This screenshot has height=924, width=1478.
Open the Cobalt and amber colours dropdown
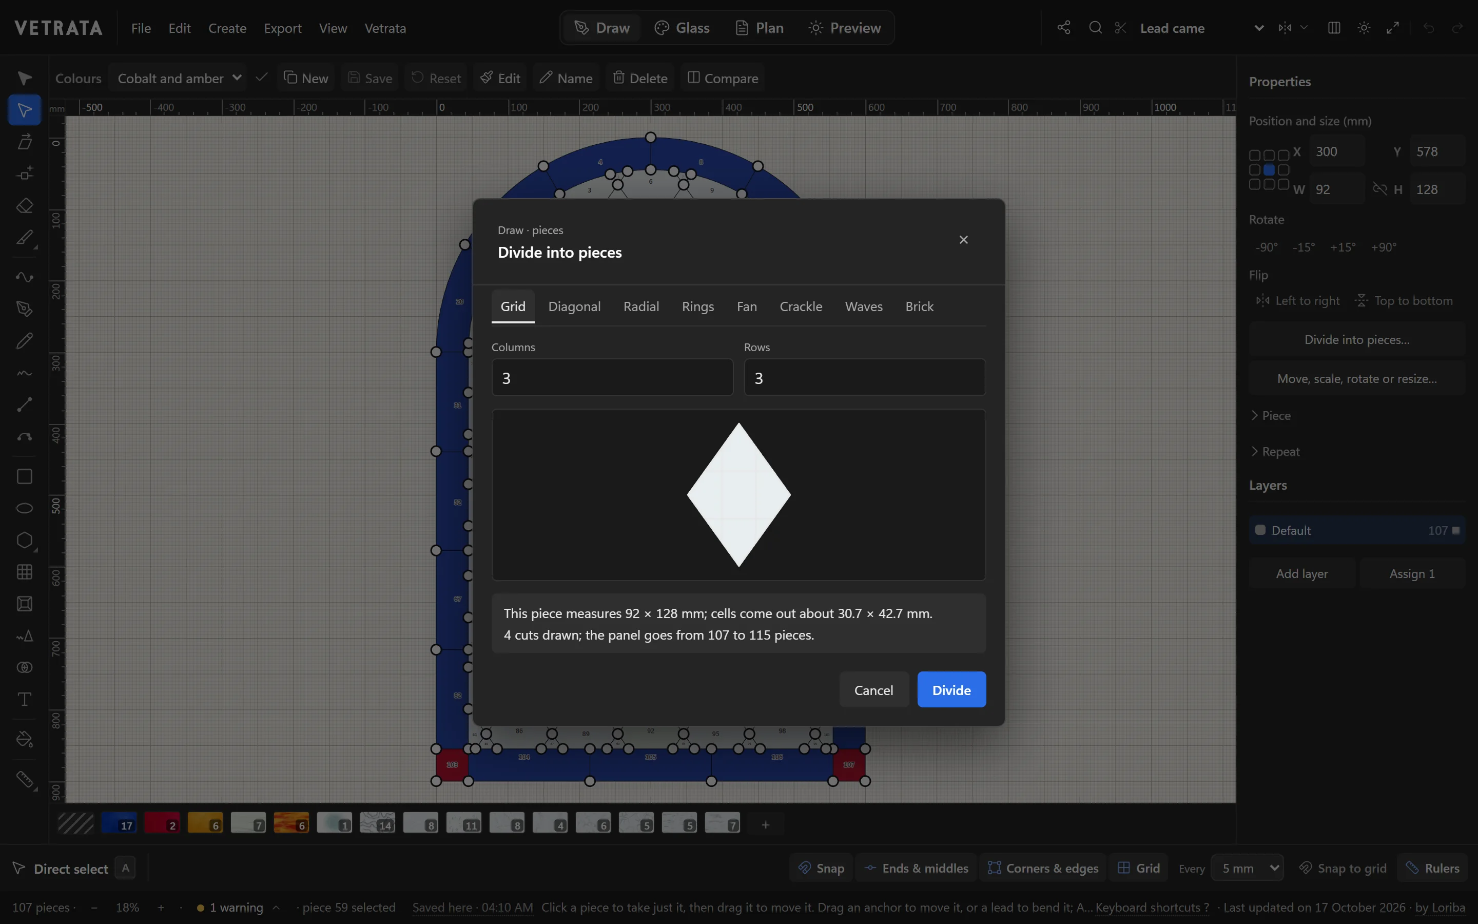(179, 78)
